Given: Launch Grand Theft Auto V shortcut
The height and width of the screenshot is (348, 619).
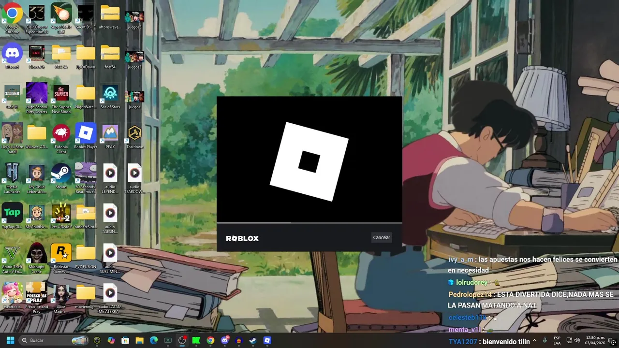Looking at the screenshot, I should (x=12, y=259).
